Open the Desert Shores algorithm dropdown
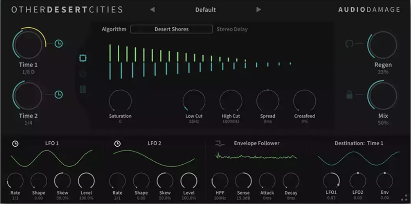Screen dimensions: 411x204 point(171,29)
